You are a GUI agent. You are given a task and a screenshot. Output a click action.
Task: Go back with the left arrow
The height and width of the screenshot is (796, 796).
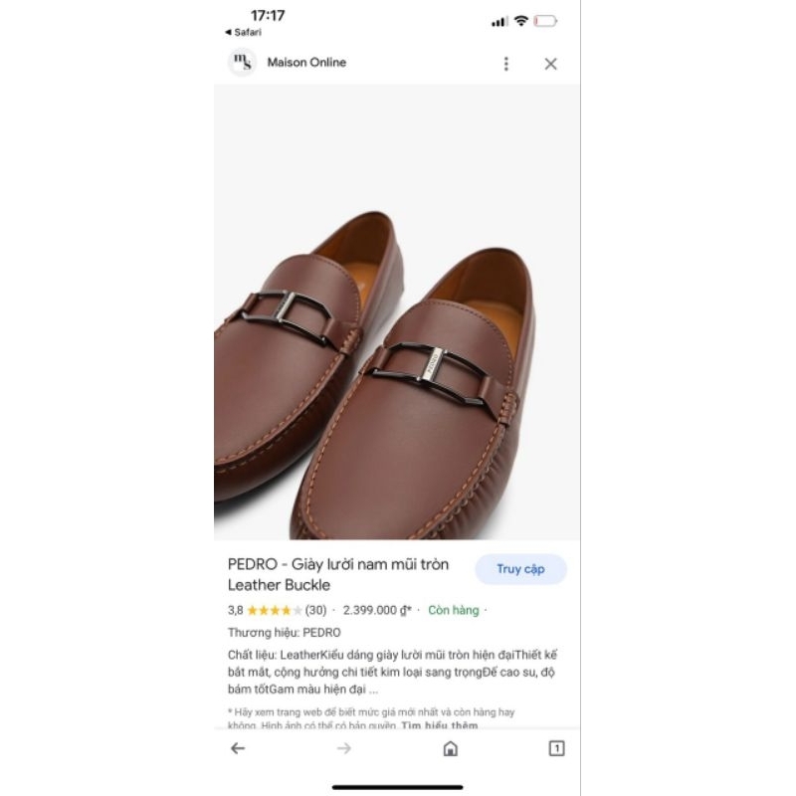point(238,748)
